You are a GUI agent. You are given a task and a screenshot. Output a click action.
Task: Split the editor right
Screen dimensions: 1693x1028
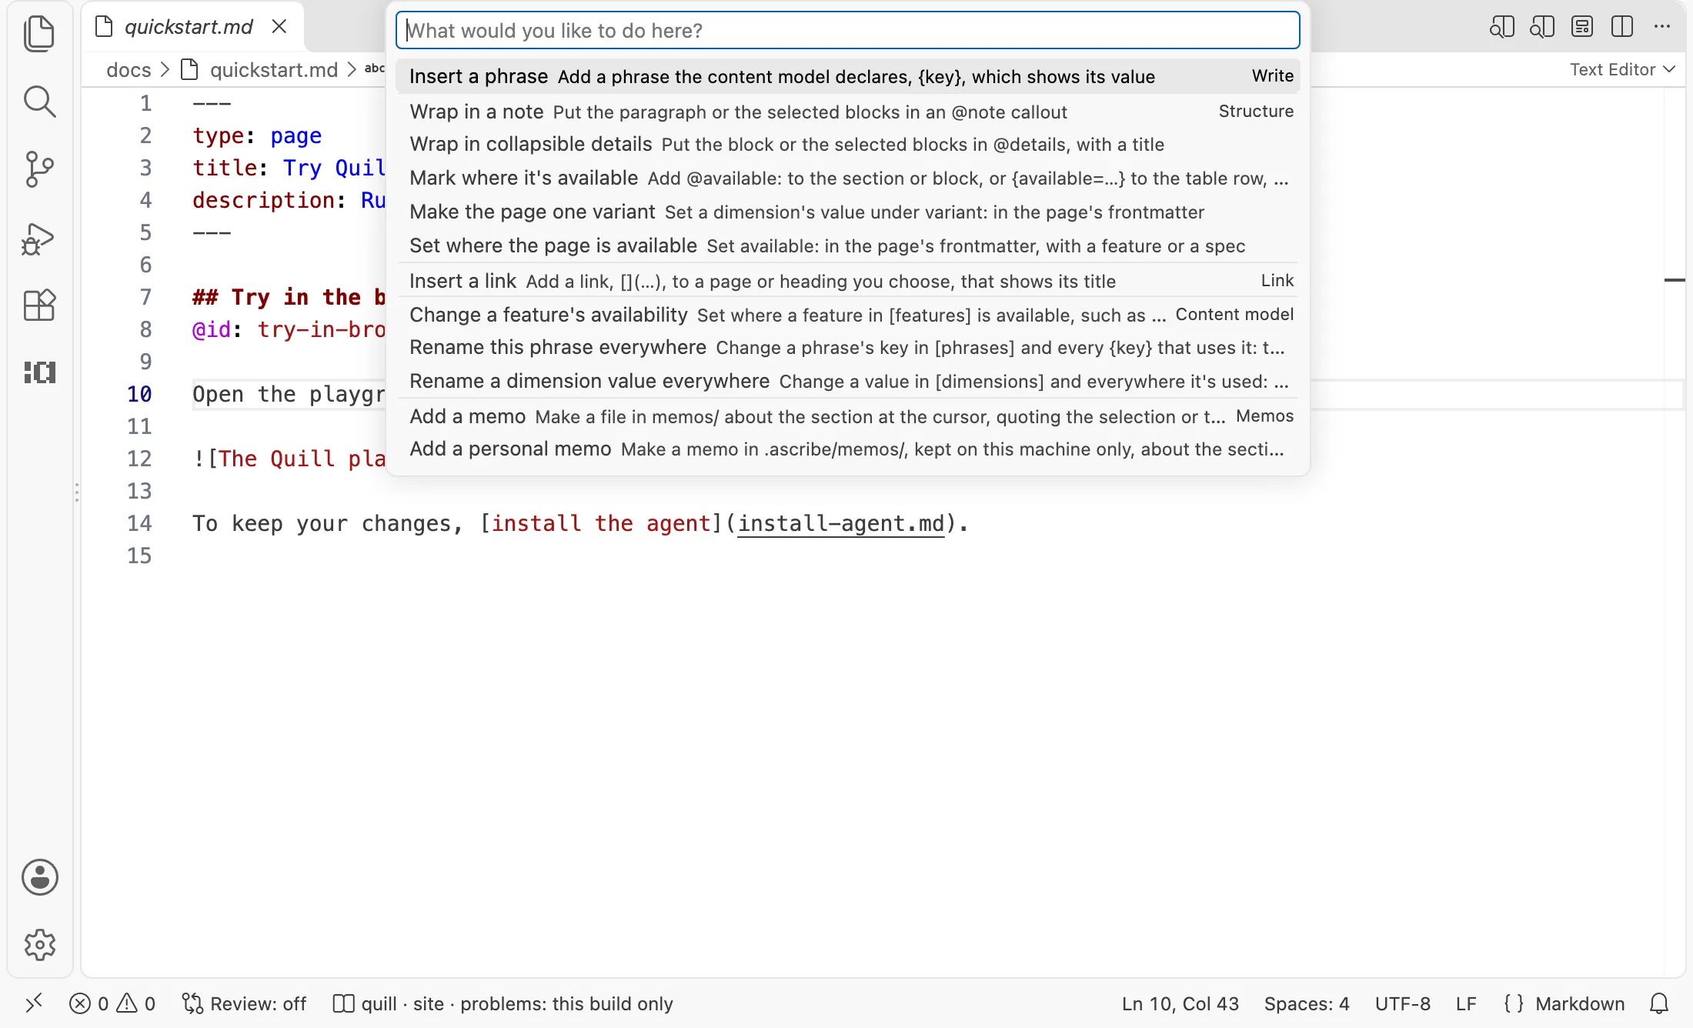[x=1622, y=28]
